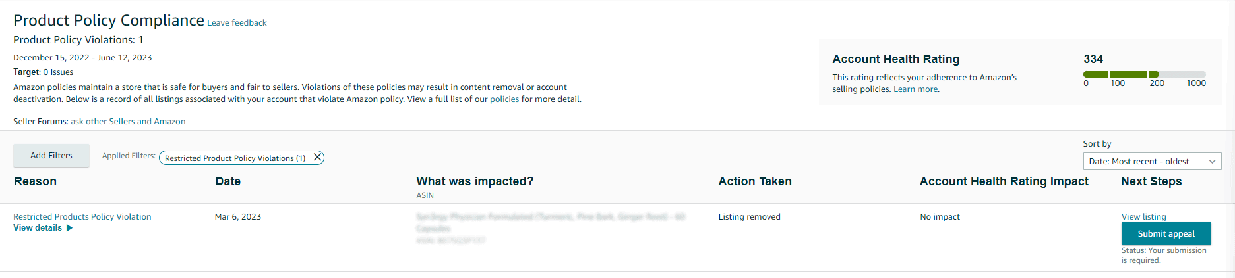
Task: Click the Date column header
Action: click(227, 181)
